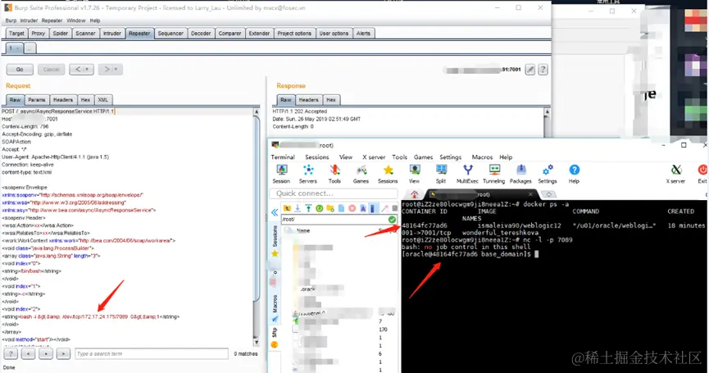Open the Tools icon in MobaXterm toolbar

point(334,174)
